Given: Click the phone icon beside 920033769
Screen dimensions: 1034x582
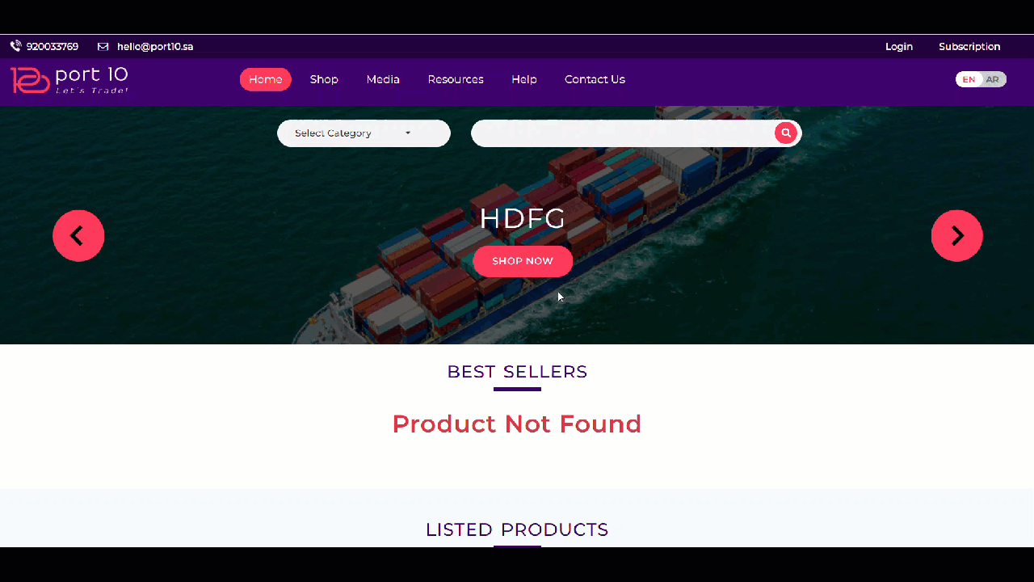Looking at the screenshot, I should (x=15, y=47).
